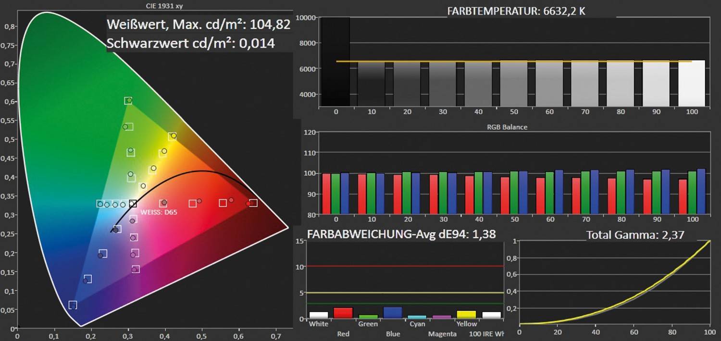Click the 'Schwarzwert cd/m²: 0,014' readout
The height and width of the screenshot is (341, 721).
[x=191, y=43]
